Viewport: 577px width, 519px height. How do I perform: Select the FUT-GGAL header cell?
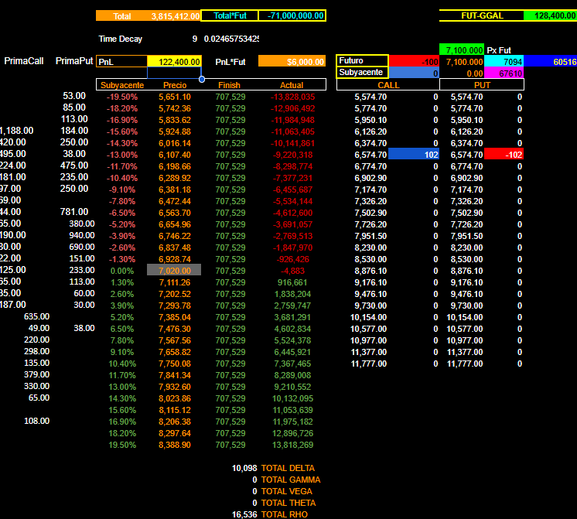coord(482,15)
